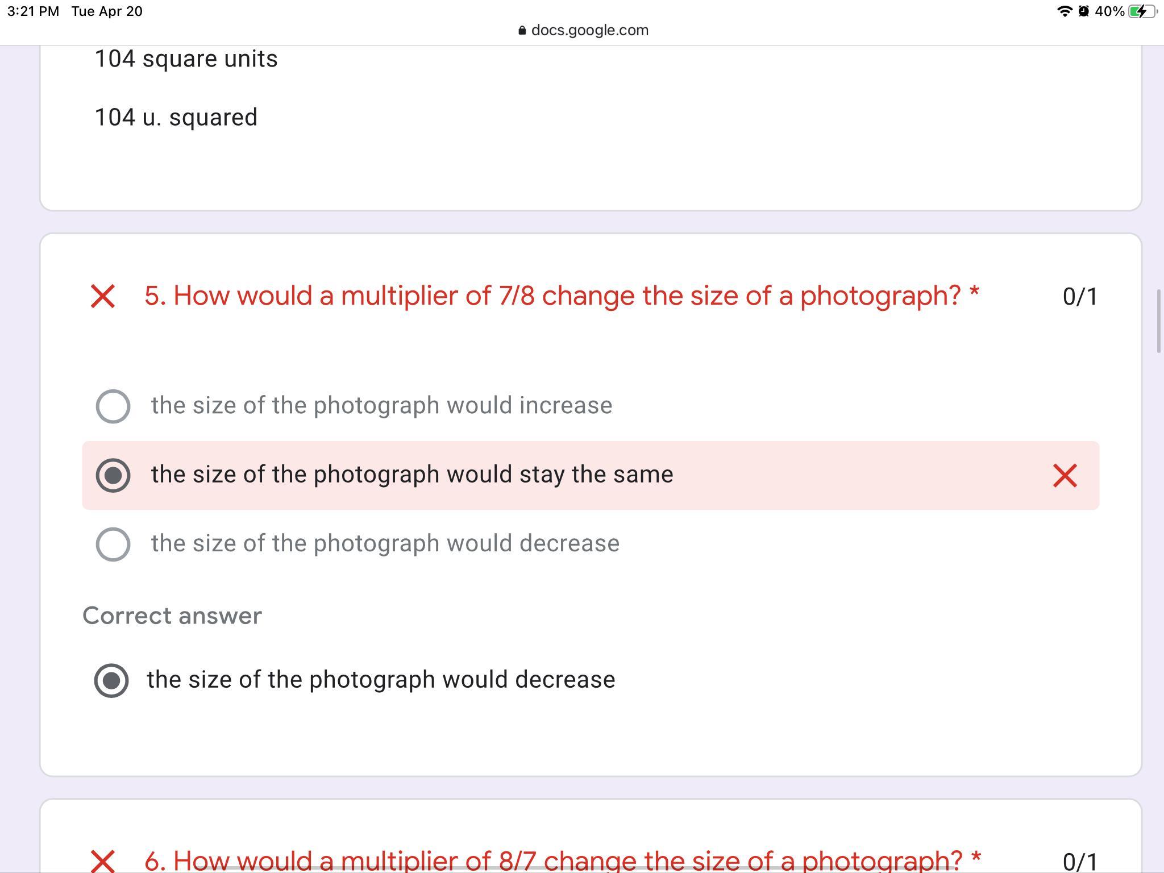This screenshot has width=1164, height=873.
Task: Tap the time display in status bar
Action: (33, 11)
